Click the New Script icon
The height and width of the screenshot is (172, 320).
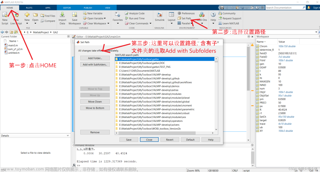click(x=5, y=15)
